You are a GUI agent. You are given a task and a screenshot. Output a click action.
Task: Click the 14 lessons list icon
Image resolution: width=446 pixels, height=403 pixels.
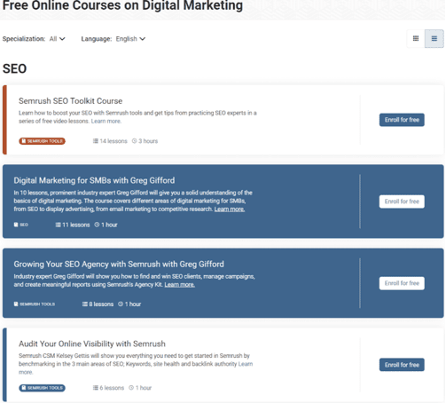tap(96, 141)
